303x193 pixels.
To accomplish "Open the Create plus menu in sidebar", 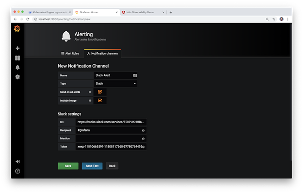I will click(18, 48).
